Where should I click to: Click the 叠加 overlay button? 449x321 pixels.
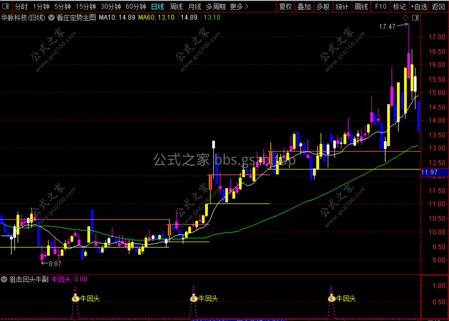[x=304, y=7]
